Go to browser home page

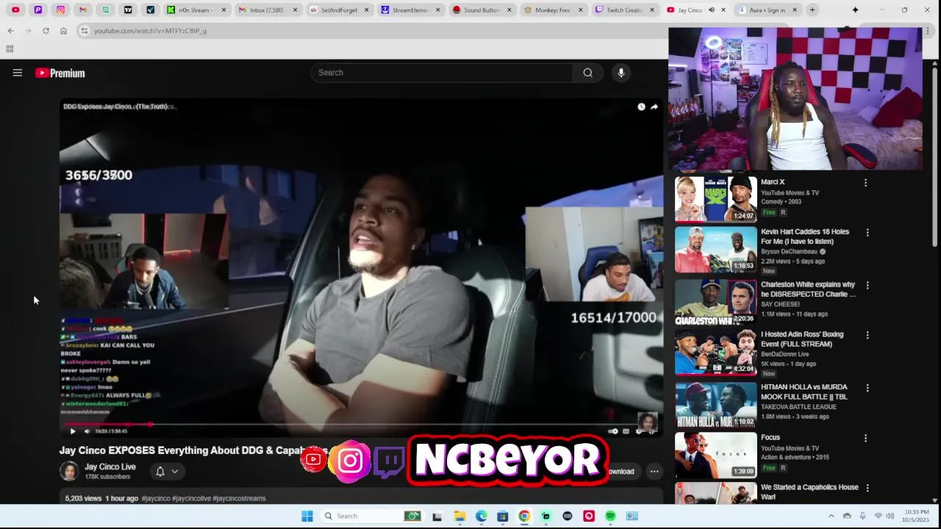(63, 31)
